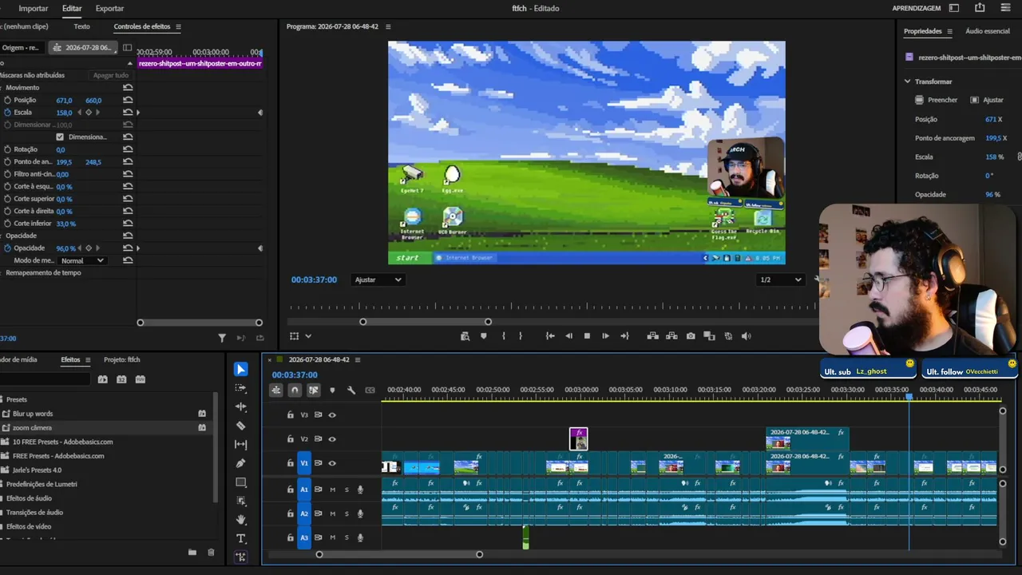1022x575 pixels.
Task: Click the filter icon in effect controls
Action: point(222,339)
